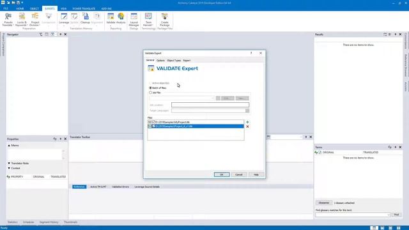This screenshot has width=409, height=230.
Task: Click the filter icon in Properties panel header
Action: coord(55,139)
